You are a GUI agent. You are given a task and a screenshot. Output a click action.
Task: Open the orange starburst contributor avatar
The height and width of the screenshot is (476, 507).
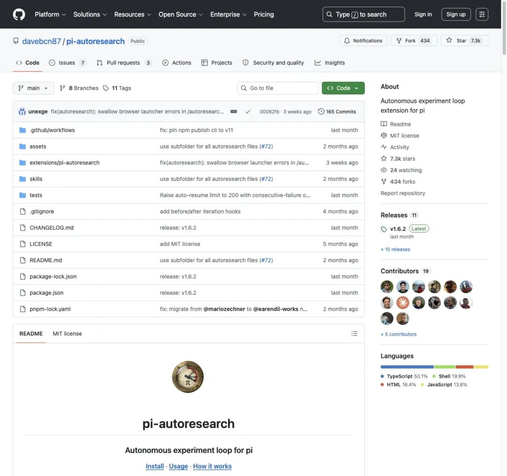click(x=403, y=303)
